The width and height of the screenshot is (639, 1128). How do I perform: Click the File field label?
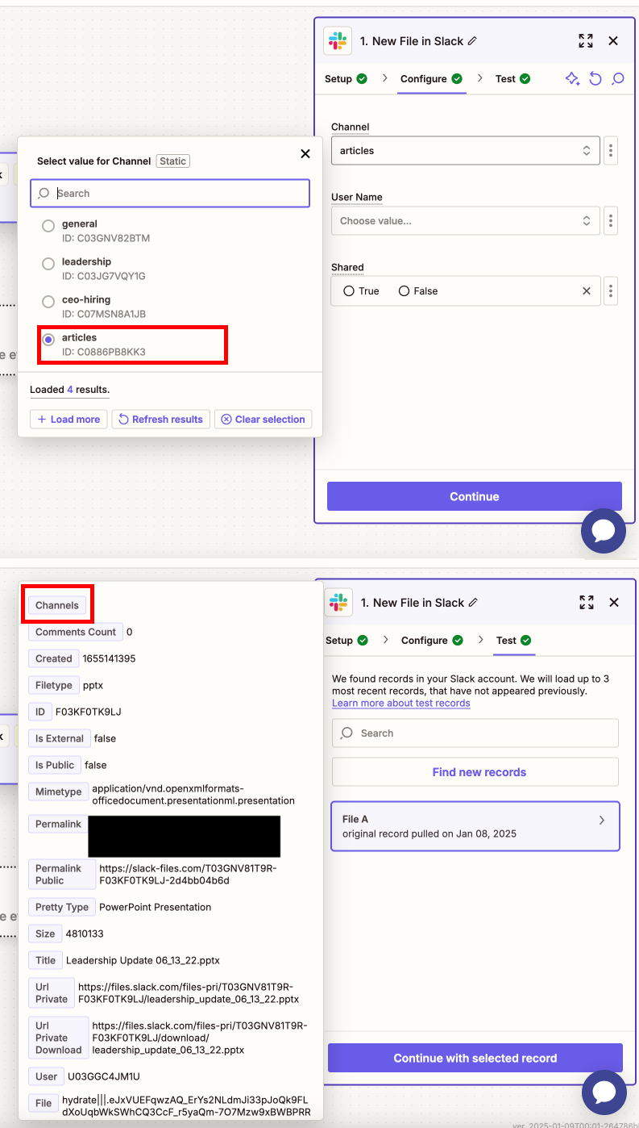point(44,1103)
